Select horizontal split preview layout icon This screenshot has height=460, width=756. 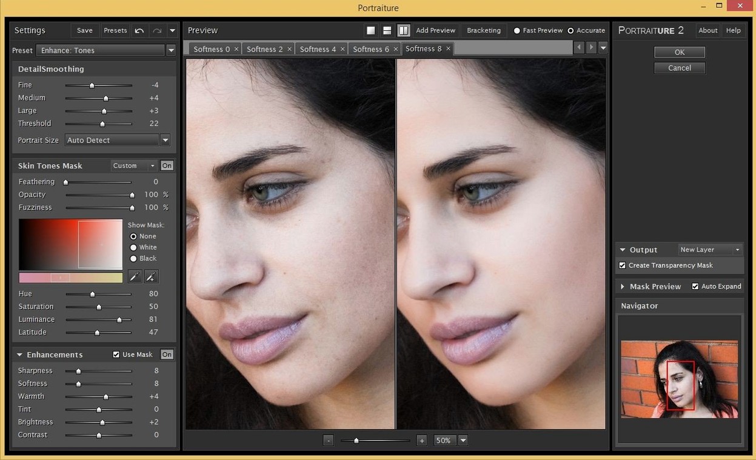[387, 30]
